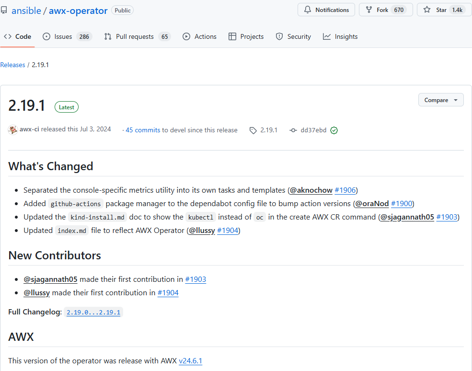The width and height of the screenshot is (472, 371).
Task: Click the awx-ci avatar image
Action: 13,130
